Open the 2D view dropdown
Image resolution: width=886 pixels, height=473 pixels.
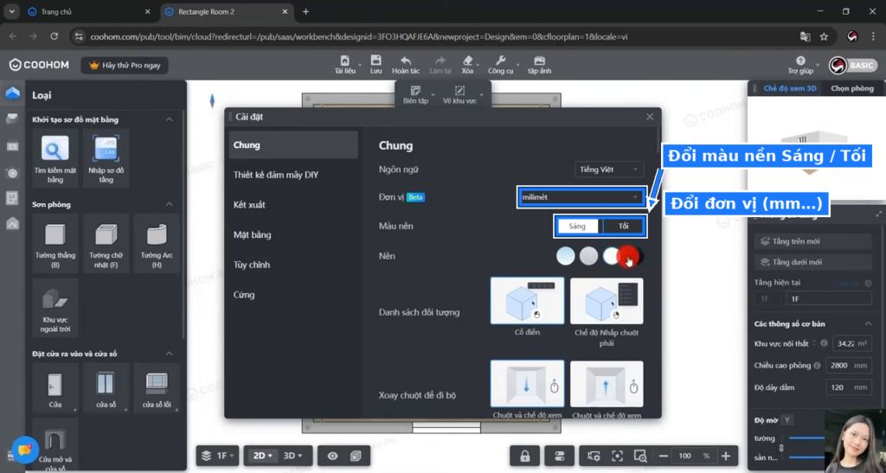pyautogui.click(x=263, y=456)
